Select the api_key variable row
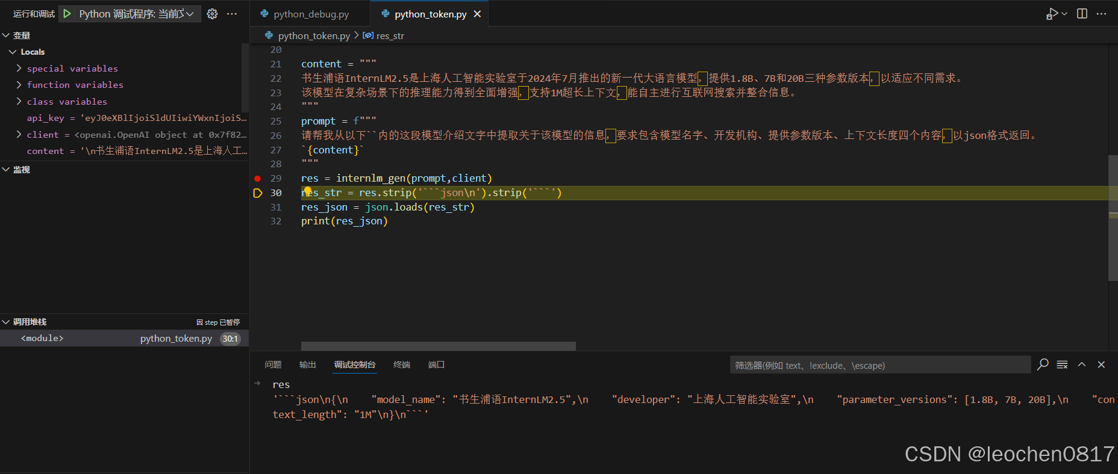This screenshot has width=1118, height=474. click(124, 118)
